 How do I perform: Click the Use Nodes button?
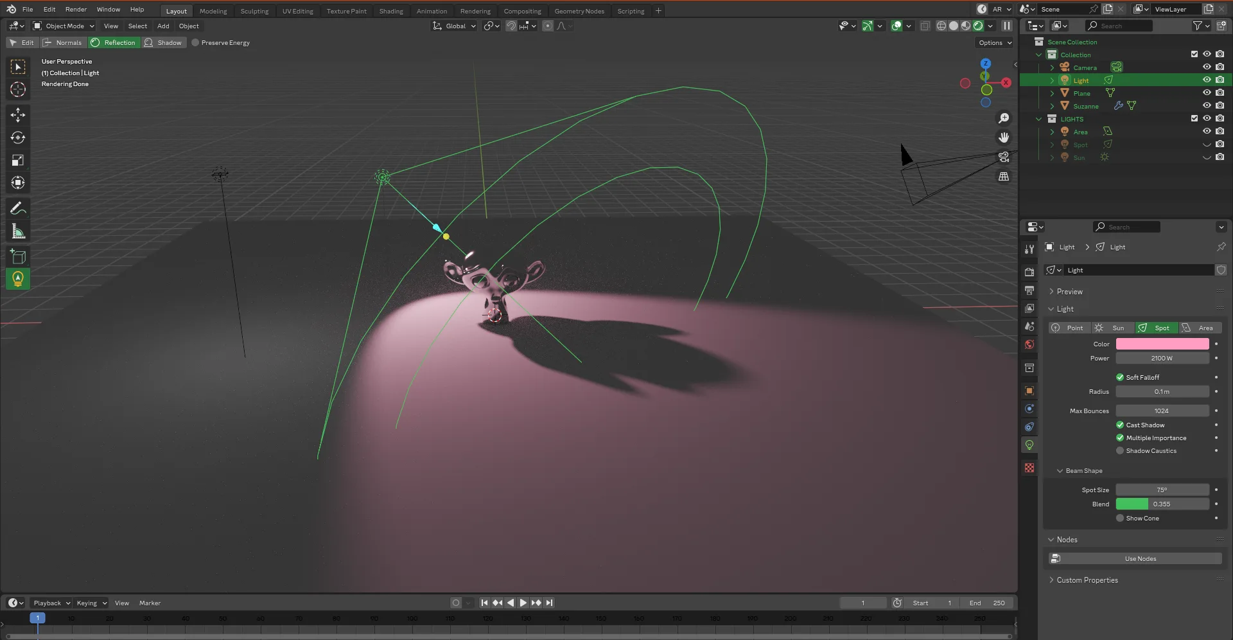point(1135,558)
